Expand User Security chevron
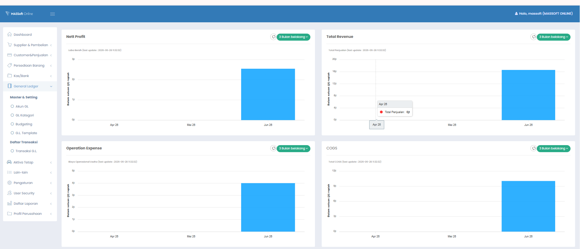Image resolution: width=580 pixels, height=249 pixels. coord(51,193)
